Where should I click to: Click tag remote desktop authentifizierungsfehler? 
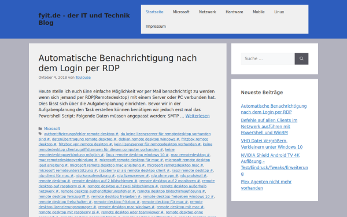point(98,192)
